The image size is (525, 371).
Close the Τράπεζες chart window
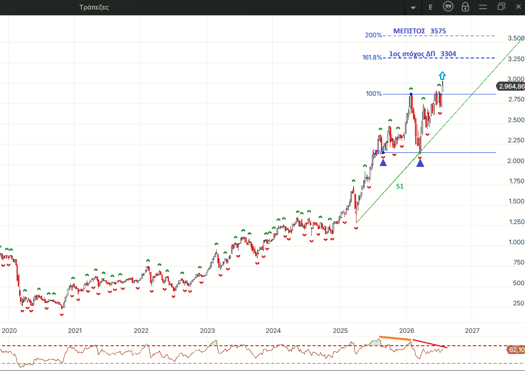[518, 6]
